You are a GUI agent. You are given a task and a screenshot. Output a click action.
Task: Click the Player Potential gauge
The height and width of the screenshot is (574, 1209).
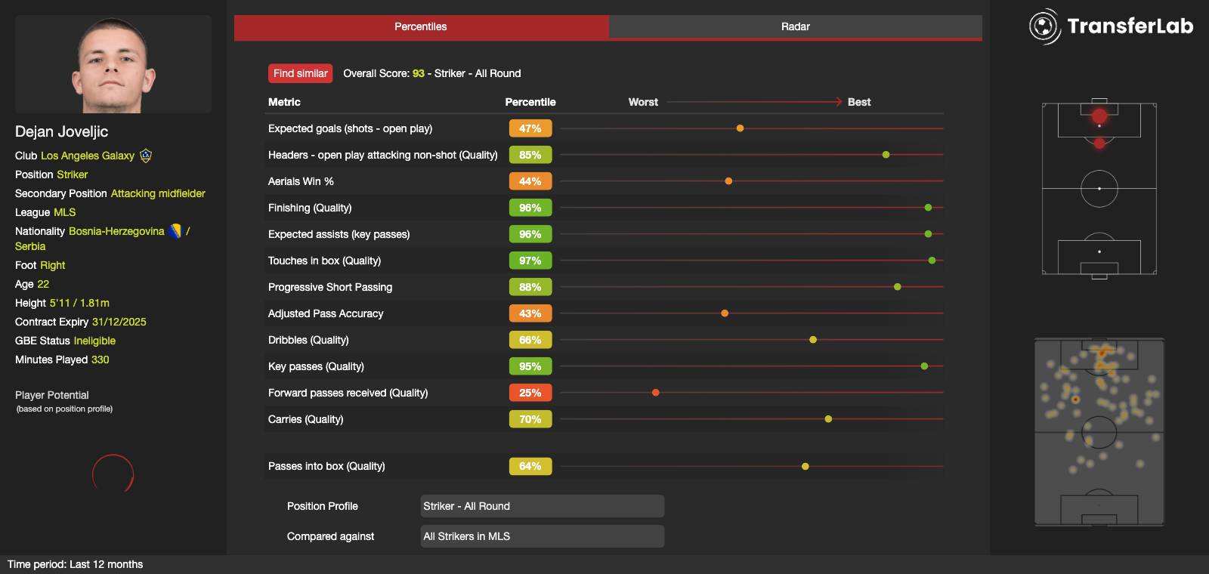(113, 473)
